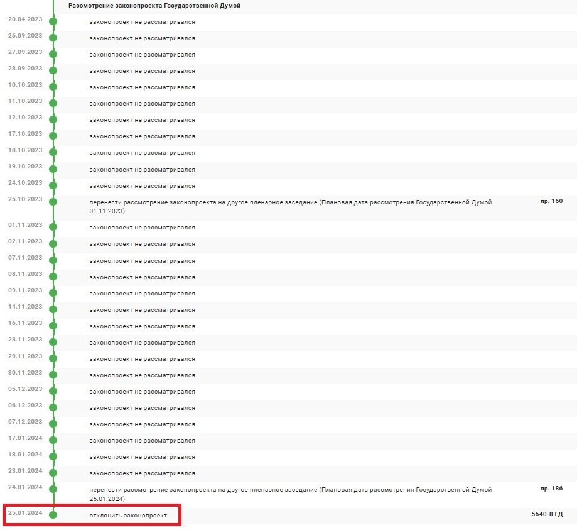Viewport: 577px width, 530px height.
Task: Click the date 25.01.2024
Action: tap(25, 512)
